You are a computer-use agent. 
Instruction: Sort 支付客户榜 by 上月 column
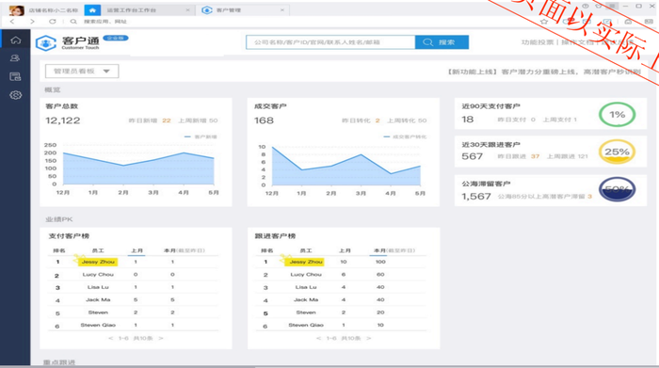coord(137,250)
